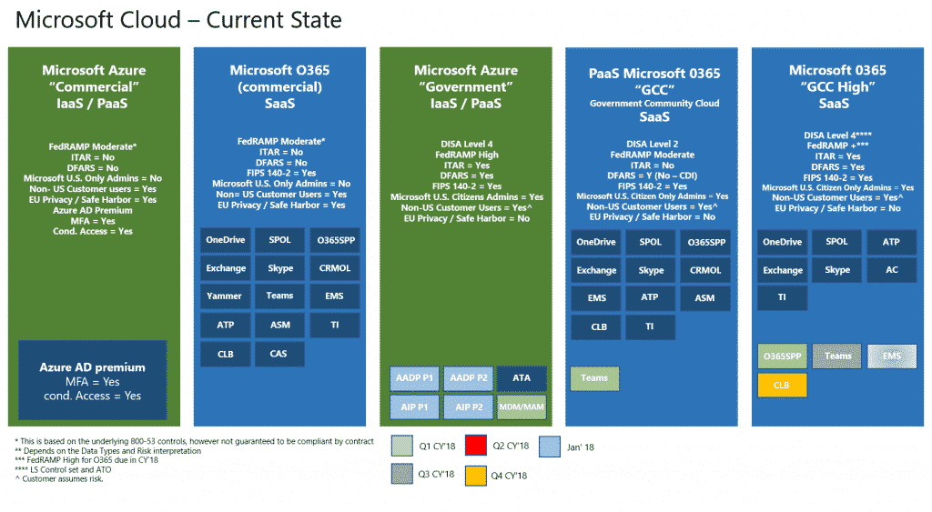Click the gray Q3 CY'18 legend swatch
This screenshot has width=932, height=512.
point(402,474)
